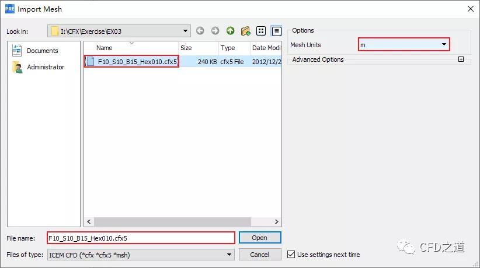480x268 pixels.
Task: Click the Open button
Action: (260, 238)
